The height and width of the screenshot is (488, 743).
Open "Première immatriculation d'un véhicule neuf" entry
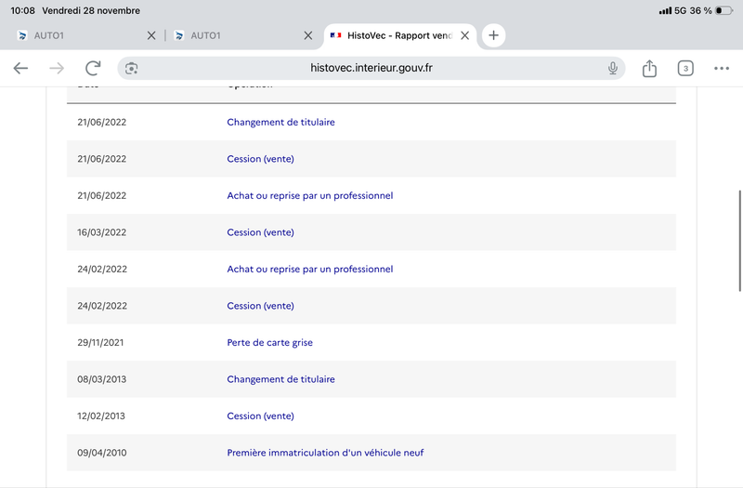point(325,453)
